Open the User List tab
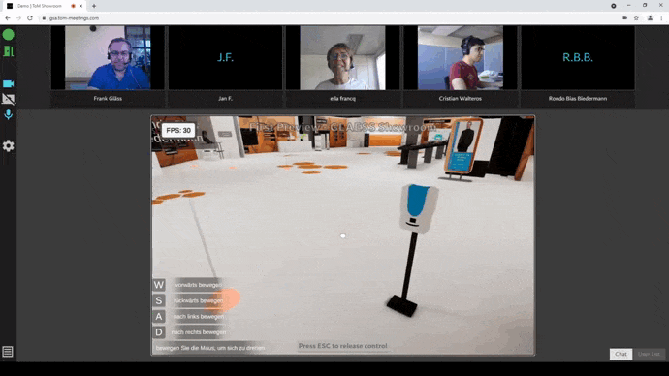This screenshot has width=669, height=376. coord(649,354)
